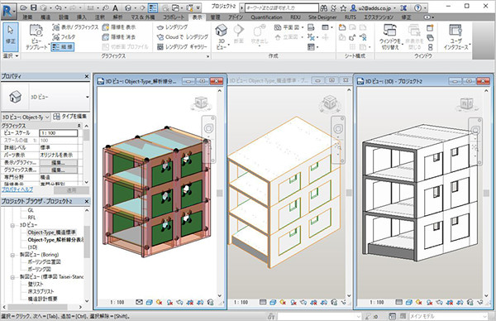The image size is (496, 321).
Task: Switch to the Site Designer ribbon tab
Action: point(322,17)
